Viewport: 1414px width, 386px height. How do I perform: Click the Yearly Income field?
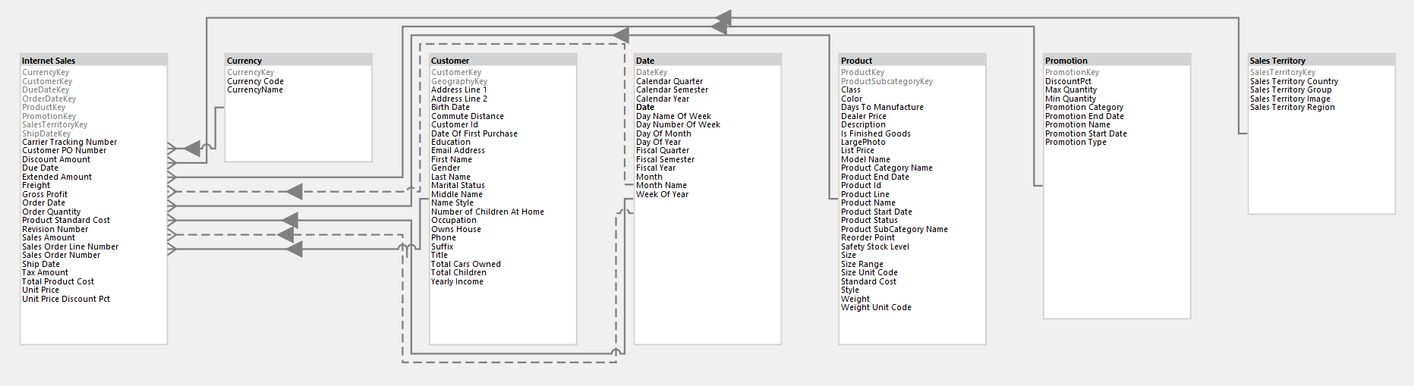click(457, 281)
